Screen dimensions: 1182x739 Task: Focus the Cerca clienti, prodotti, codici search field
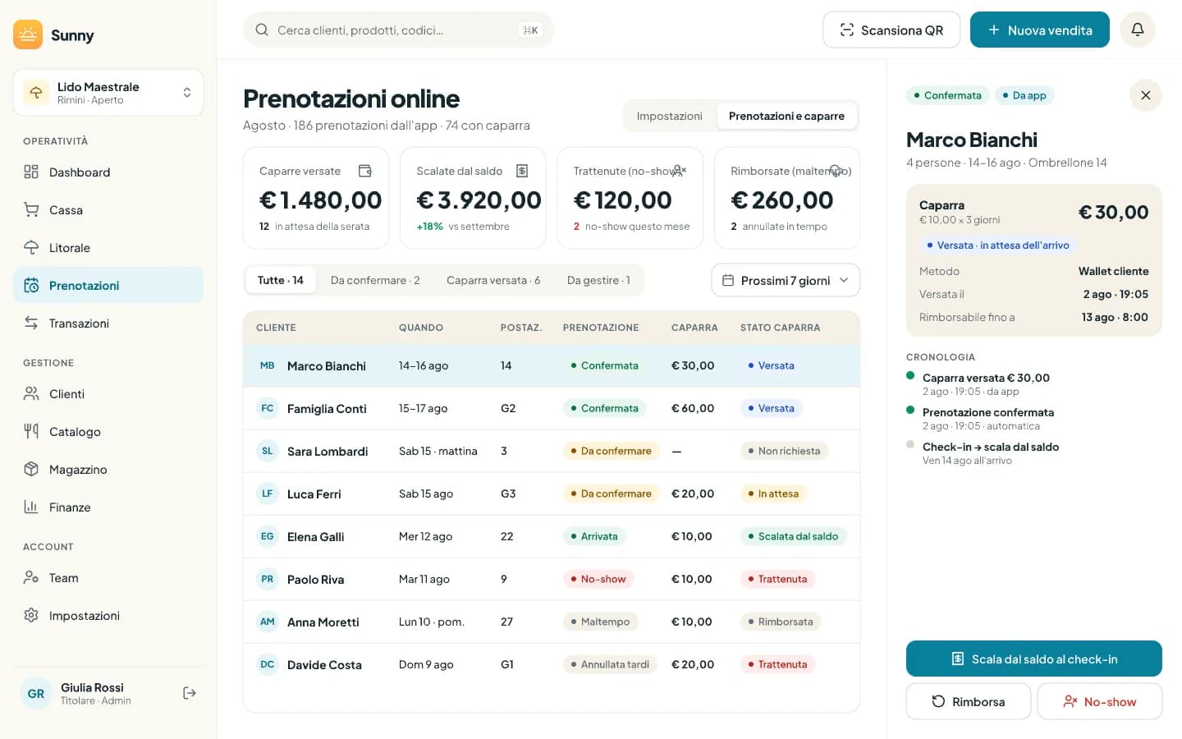[399, 30]
